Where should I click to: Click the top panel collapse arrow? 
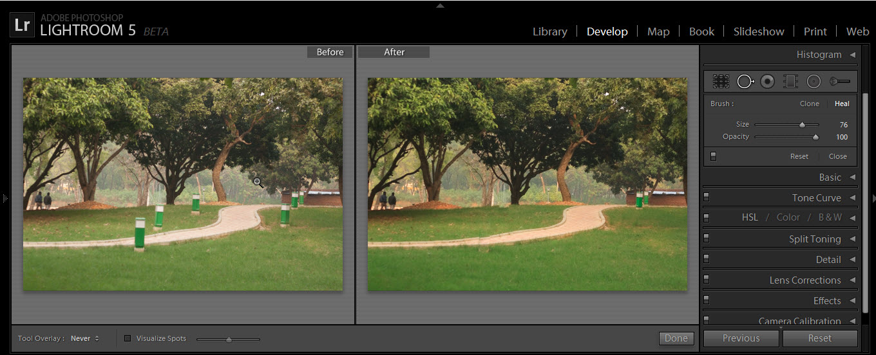click(x=440, y=5)
